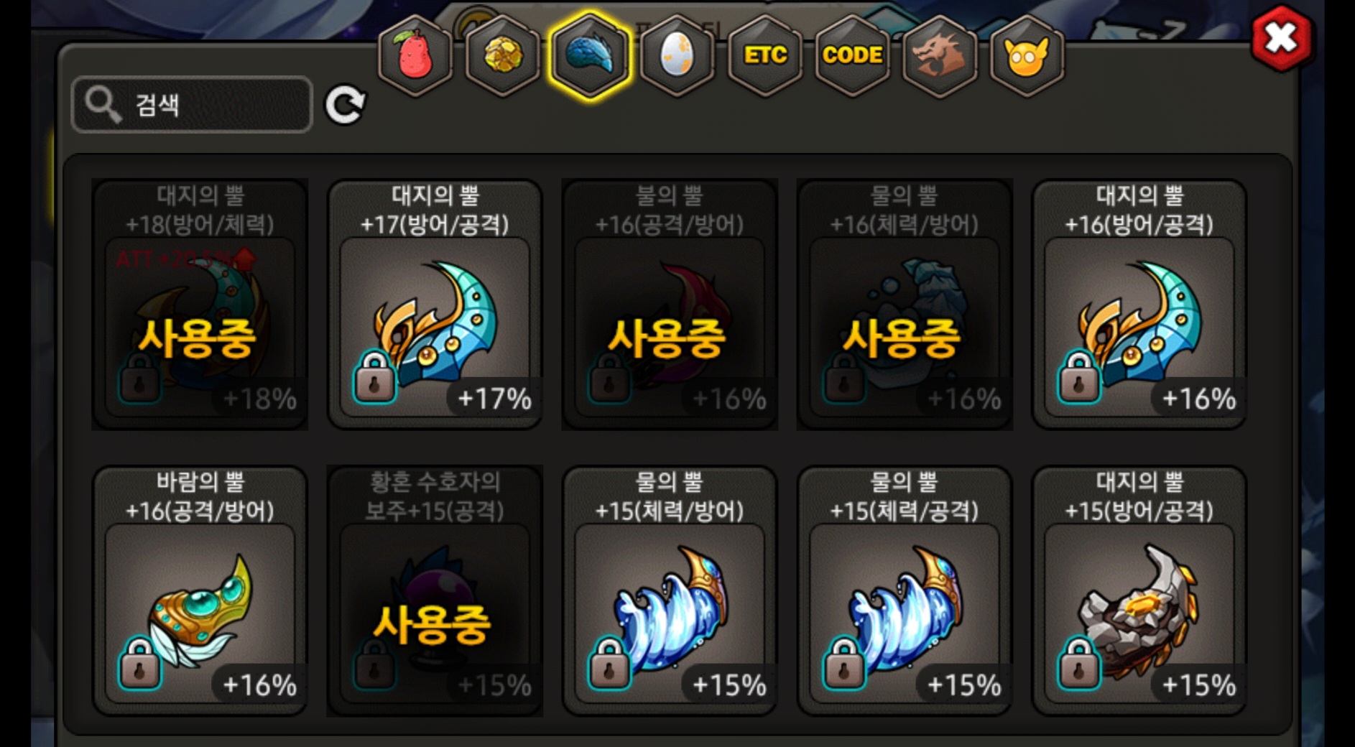Select the 물의 뿔 +15(체력/공격) horn
1355x747 pixels.
[905, 590]
